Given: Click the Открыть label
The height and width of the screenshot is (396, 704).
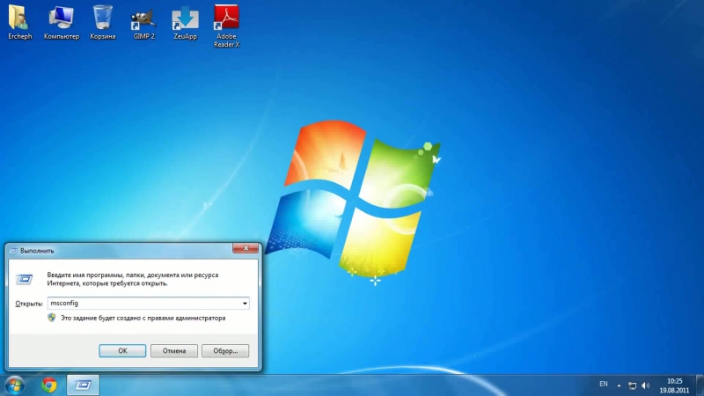Looking at the screenshot, I should (29, 304).
